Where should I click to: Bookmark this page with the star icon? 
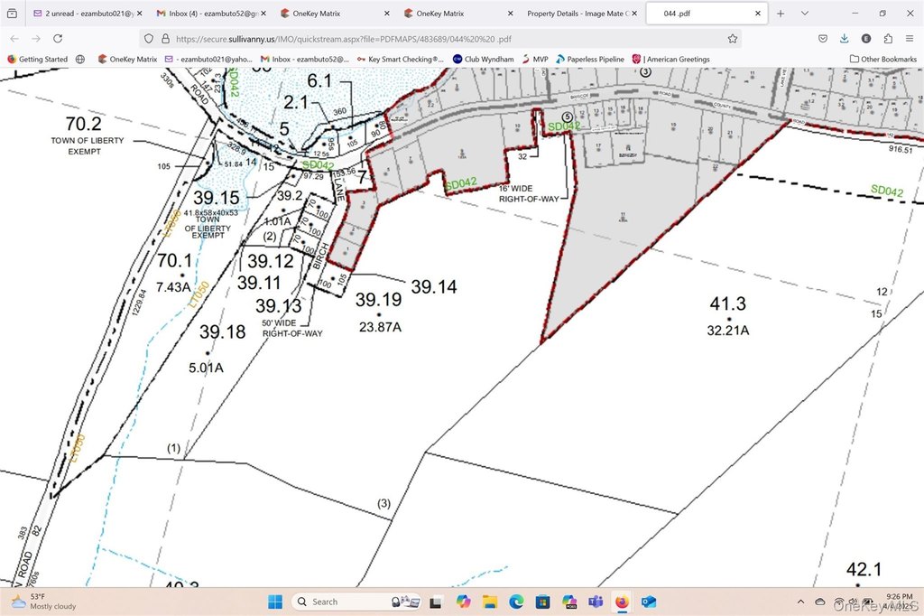coord(733,39)
